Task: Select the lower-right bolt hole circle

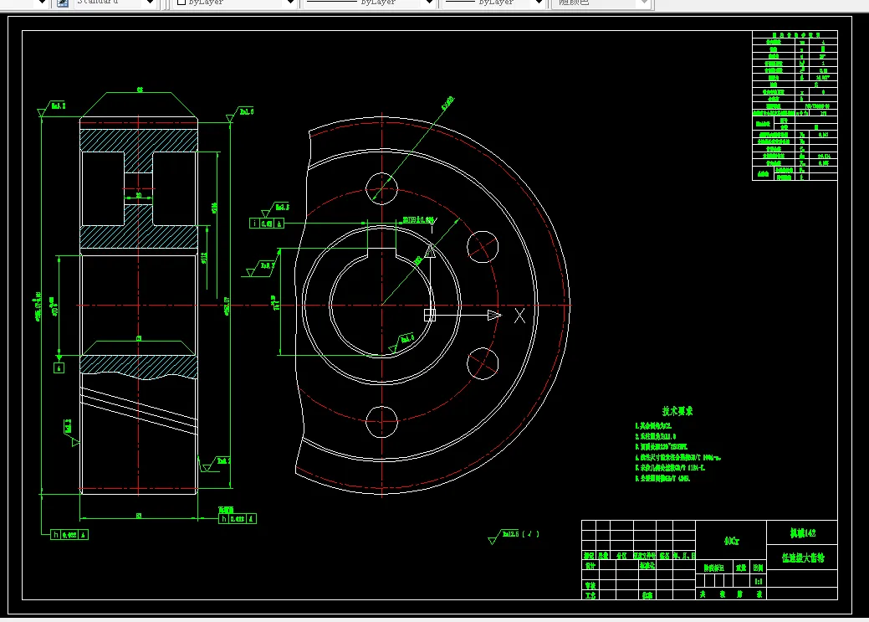Action: pos(483,363)
